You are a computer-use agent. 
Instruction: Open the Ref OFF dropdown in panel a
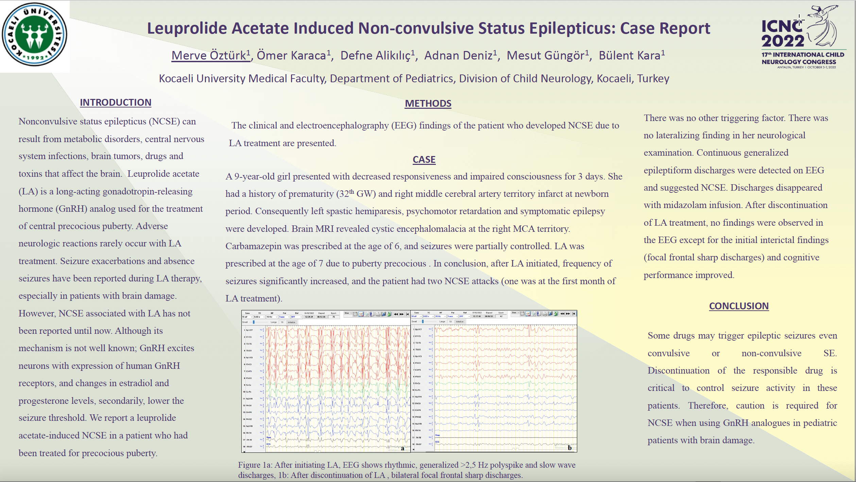coord(297,317)
